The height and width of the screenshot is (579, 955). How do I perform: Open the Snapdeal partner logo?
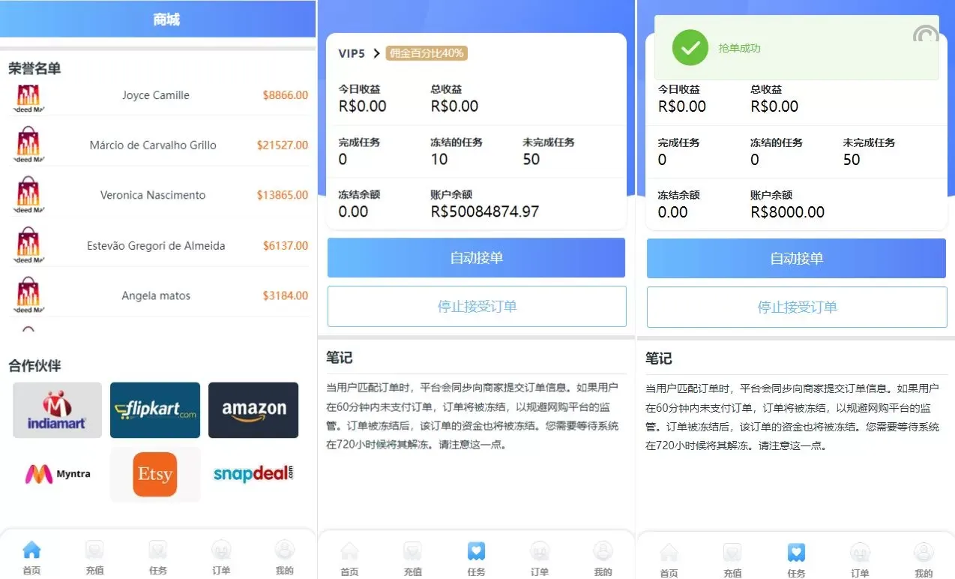pos(253,474)
